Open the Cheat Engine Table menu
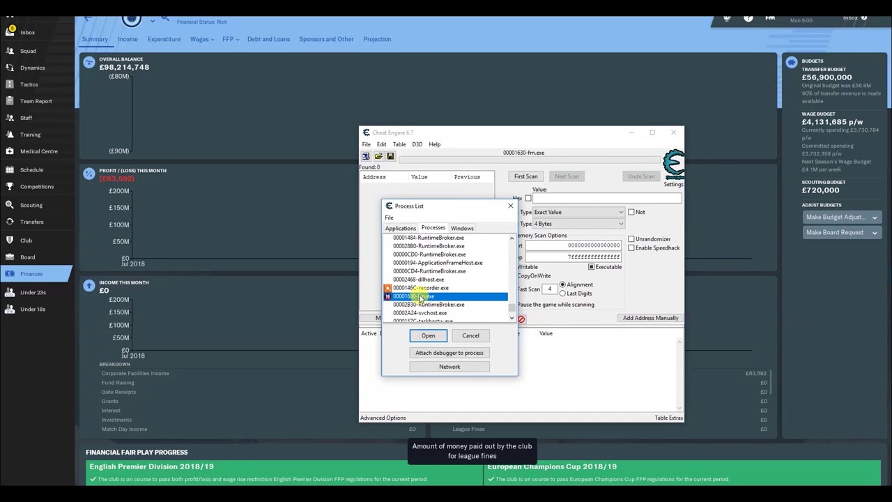Viewport: 892px width, 502px height. pos(399,144)
